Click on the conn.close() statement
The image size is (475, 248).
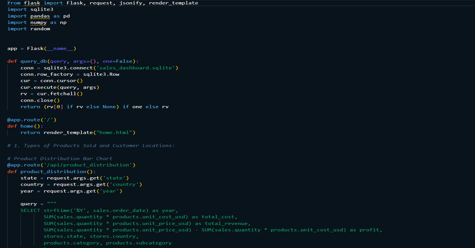pyautogui.click(x=40, y=101)
